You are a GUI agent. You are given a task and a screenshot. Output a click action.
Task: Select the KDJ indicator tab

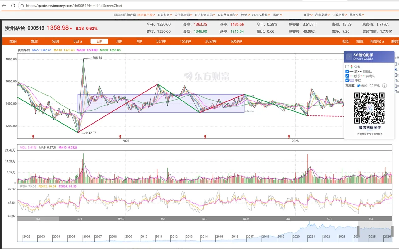click(80, 219)
